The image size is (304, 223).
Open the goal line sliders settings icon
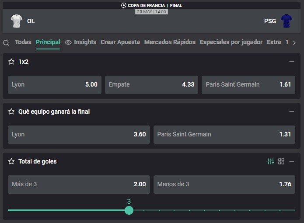[271, 161]
